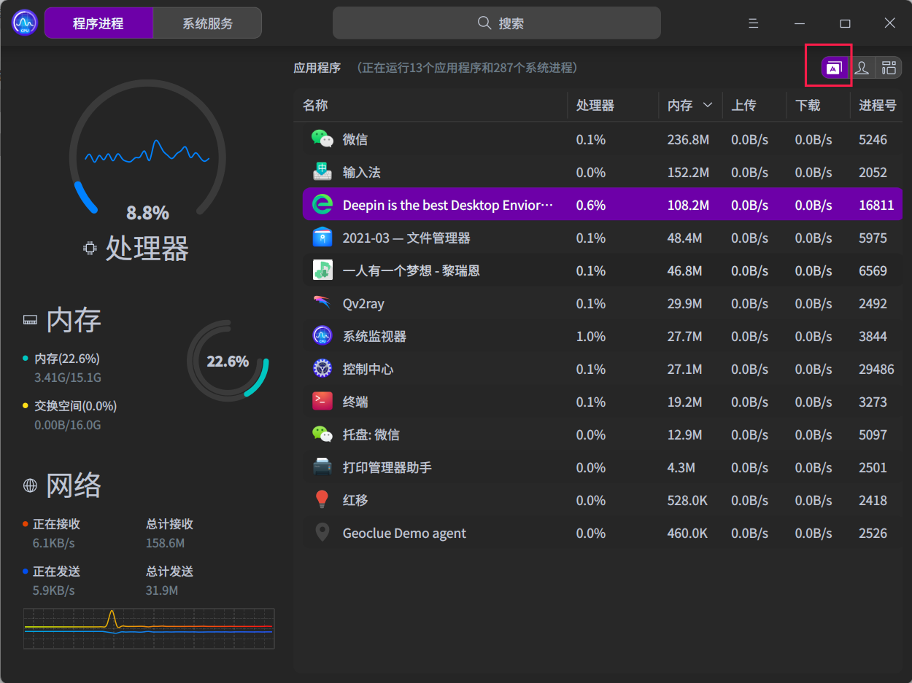Show my own processes filter

[x=862, y=68]
